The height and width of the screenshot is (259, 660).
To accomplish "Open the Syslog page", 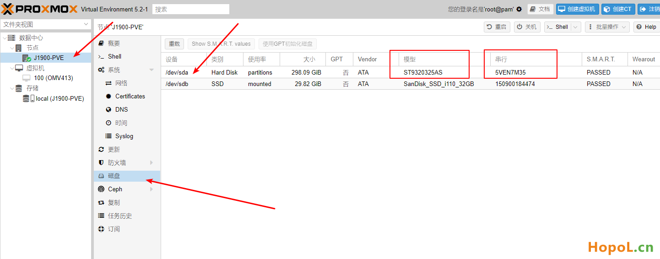I will (x=127, y=136).
